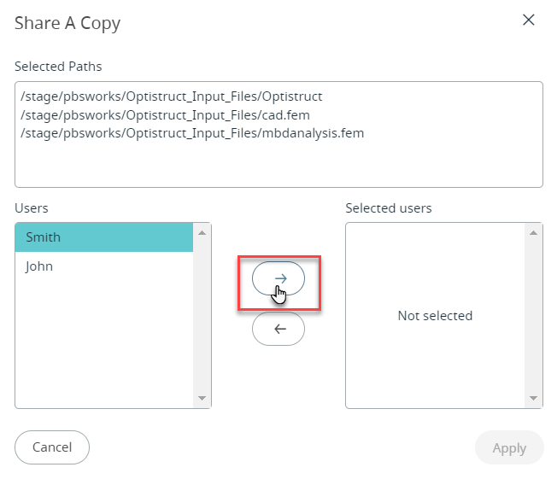Close the Share A Copy dialog
This screenshot has width=557, height=479.
[528, 20]
